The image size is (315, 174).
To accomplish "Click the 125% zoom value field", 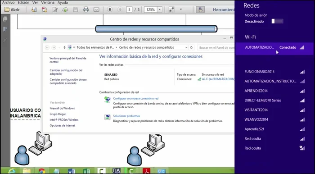I will click(x=151, y=9).
